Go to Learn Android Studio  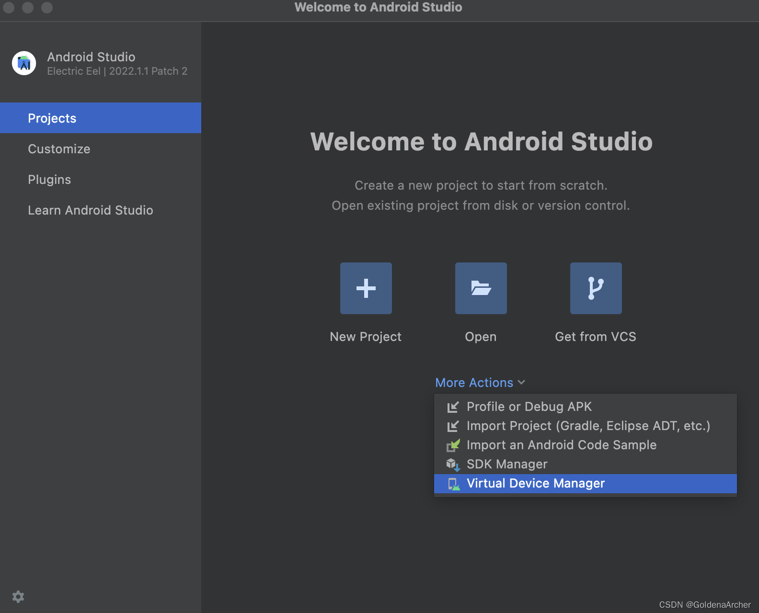101,210
